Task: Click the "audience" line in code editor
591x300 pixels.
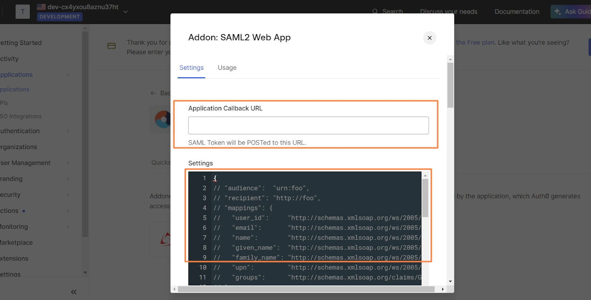Action: click(261, 188)
